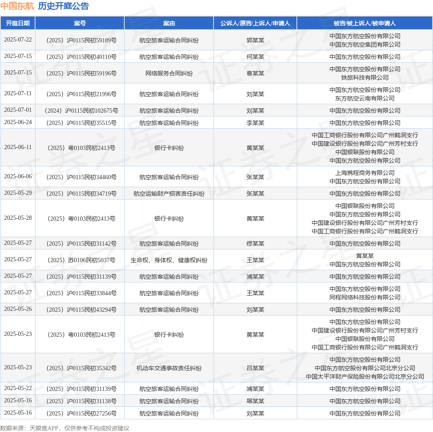Click plaintiff 何某某
The height and width of the screenshot is (432, 433).
pyautogui.click(x=255, y=57)
